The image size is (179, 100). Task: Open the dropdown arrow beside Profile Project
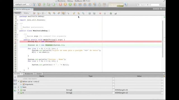coord(56,4)
